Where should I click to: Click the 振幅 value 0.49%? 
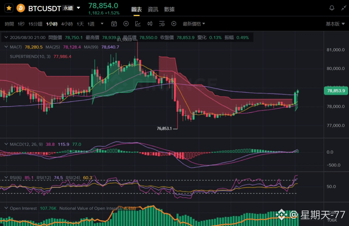243,38
